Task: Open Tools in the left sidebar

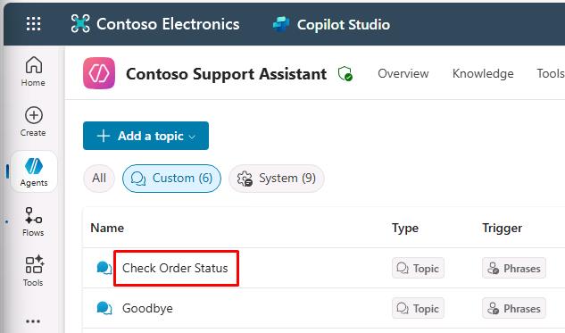Action: (x=33, y=271)
